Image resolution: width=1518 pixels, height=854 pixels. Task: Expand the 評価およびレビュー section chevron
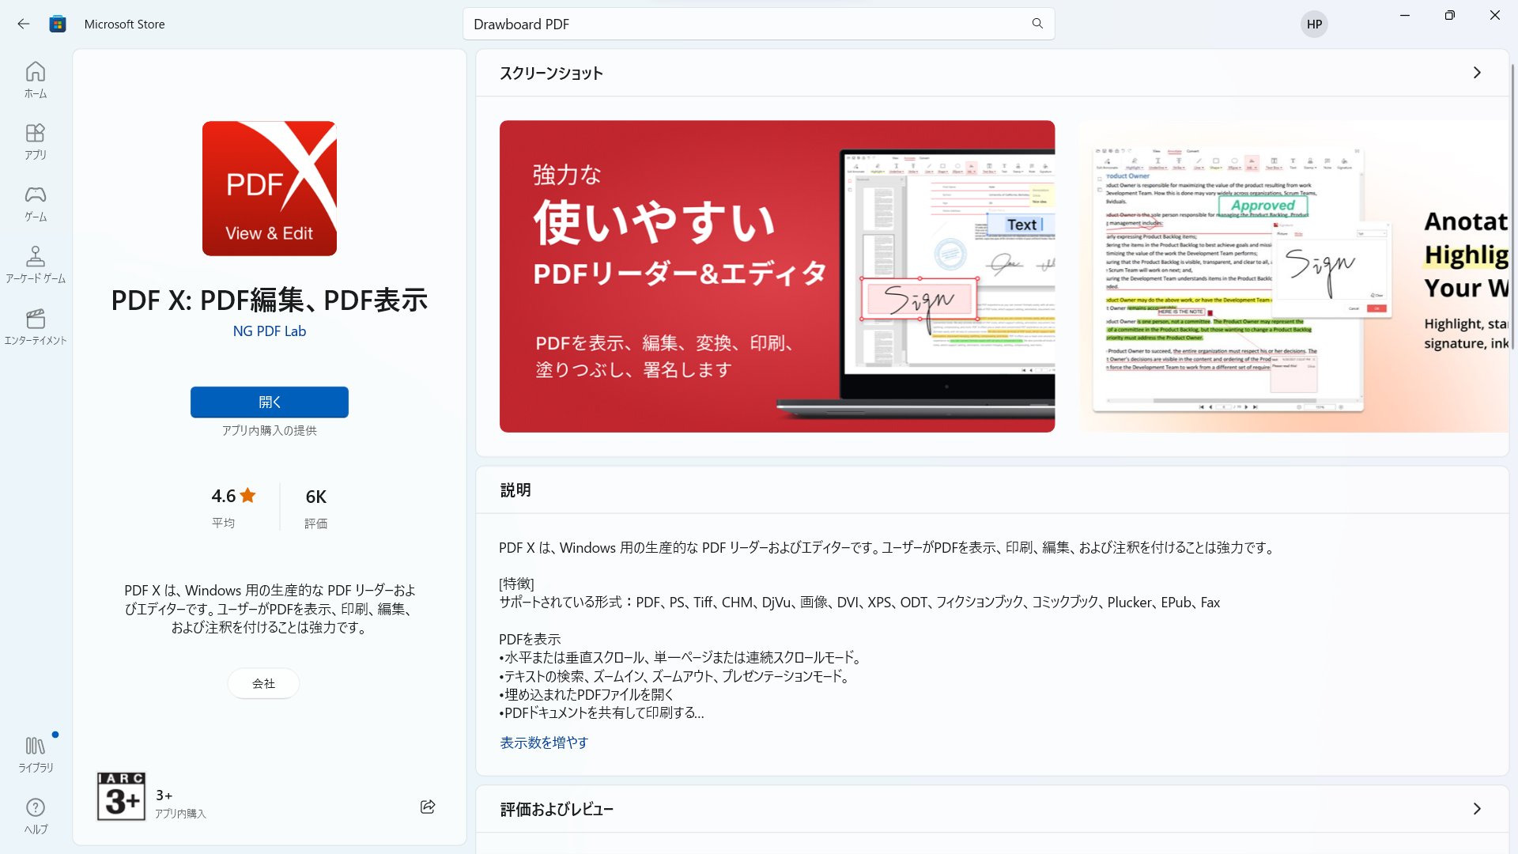[x=1477, y=809]
